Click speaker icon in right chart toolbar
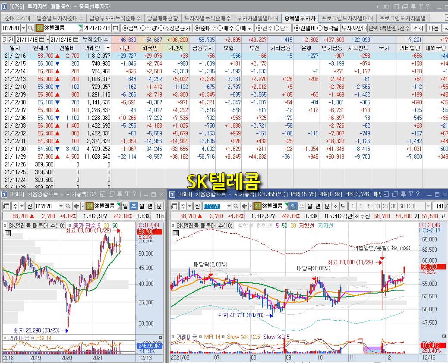This screenshot has height=363, width=448. click(244, 206)
